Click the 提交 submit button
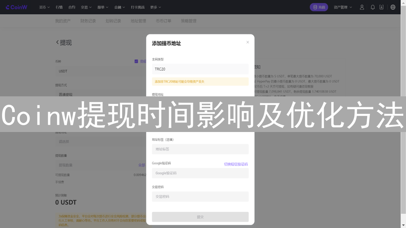Screen dimensions: 406x228 200,217
